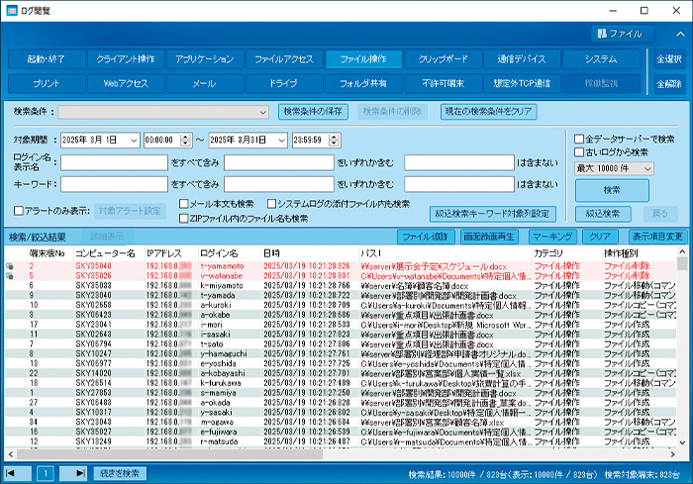
Task: Sort by 日時 column header
Action: tap(309, 253)
